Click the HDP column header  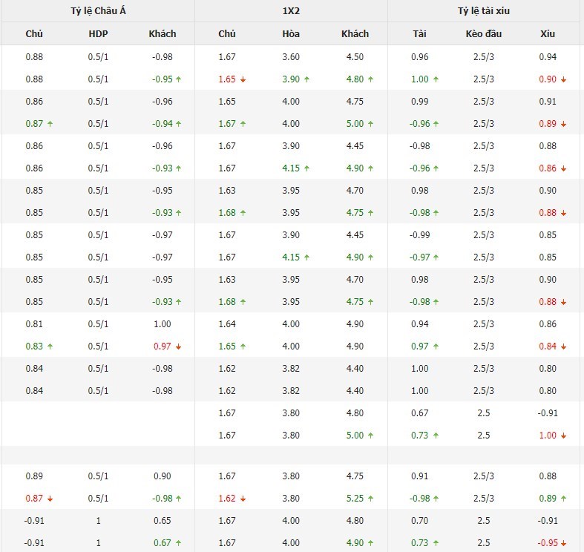pos(98,33)
